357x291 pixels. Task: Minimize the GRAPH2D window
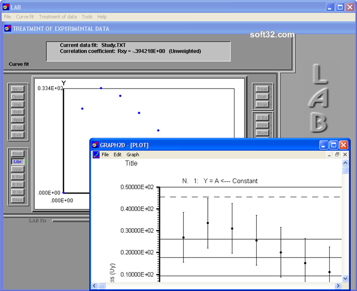(x=323, y=145)
